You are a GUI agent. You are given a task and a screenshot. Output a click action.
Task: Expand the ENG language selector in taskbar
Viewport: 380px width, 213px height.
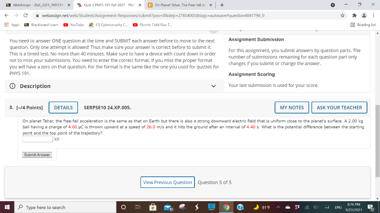coord(338,208)
